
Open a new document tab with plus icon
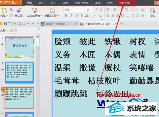121,24
